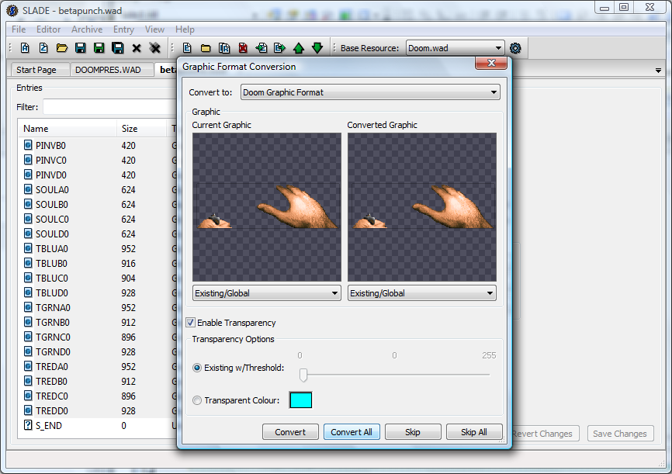Open the Base Resource Doom.wad dropdown
This screenshot has width=672, height=474.
click(x=455, y=48)
